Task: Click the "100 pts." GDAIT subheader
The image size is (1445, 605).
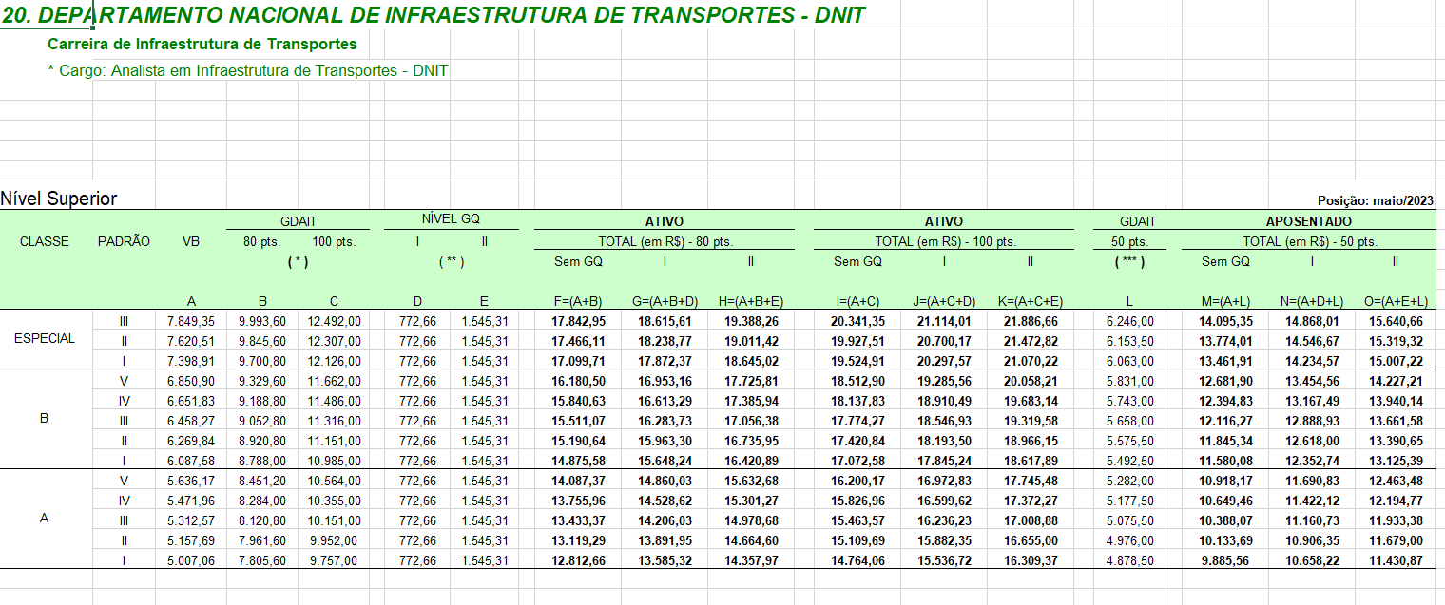Action: (x=334, y=242)
